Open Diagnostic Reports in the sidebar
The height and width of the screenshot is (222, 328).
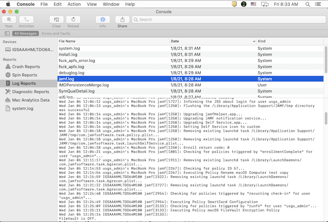pos(28,92)
